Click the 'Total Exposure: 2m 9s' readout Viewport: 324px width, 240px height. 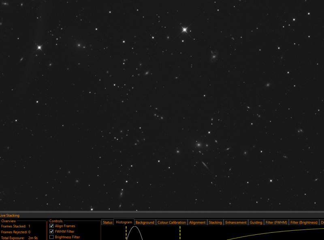click(x=19, y=238)
